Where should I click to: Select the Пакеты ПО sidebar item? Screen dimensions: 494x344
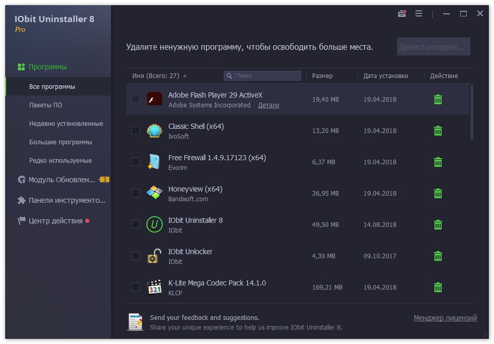click(46, 105)
